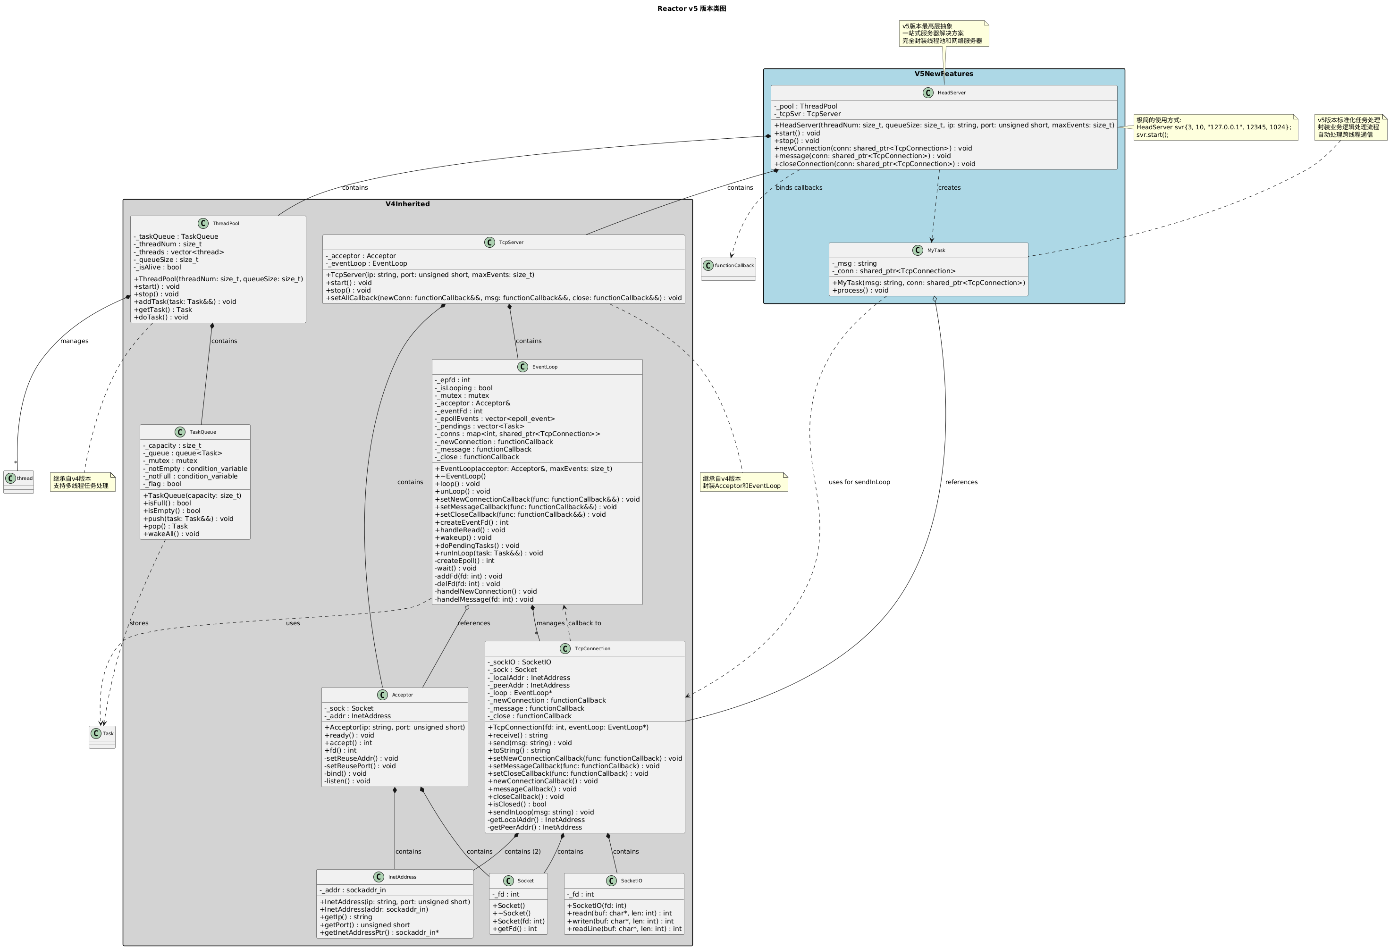Image resolution: width=1390 pixels, height=948 pixels.
Task: Click the Acceptor class circle icon
Action: click(x=383, y=695)
